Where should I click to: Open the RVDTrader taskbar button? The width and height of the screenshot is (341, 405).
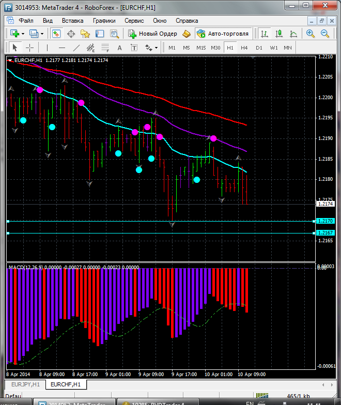pyautogui.click(x=158, y=402)
